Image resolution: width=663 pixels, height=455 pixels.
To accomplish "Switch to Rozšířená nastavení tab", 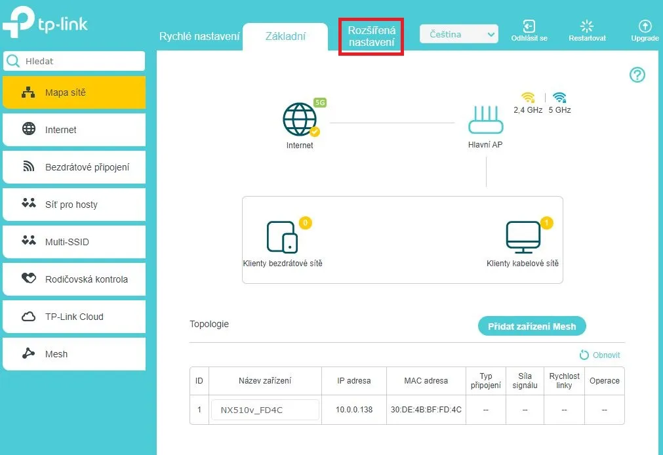I will click(x=371, y=37).
